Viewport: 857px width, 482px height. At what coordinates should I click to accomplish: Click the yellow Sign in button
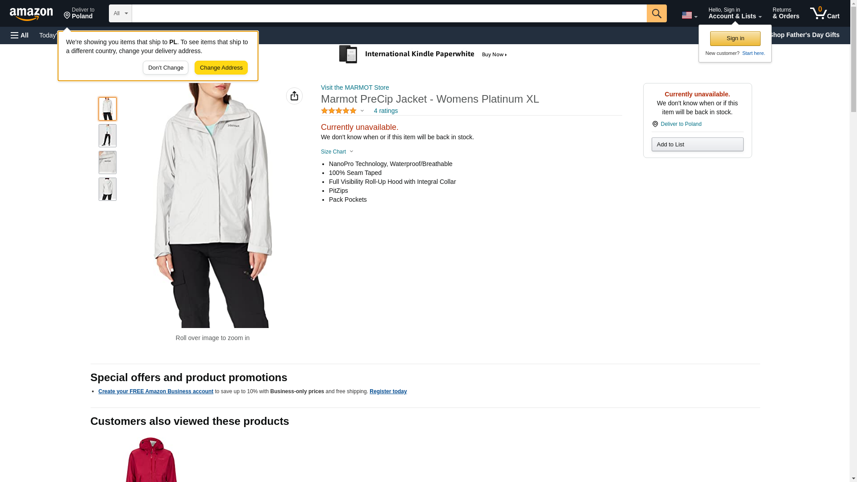coord(735,38)
